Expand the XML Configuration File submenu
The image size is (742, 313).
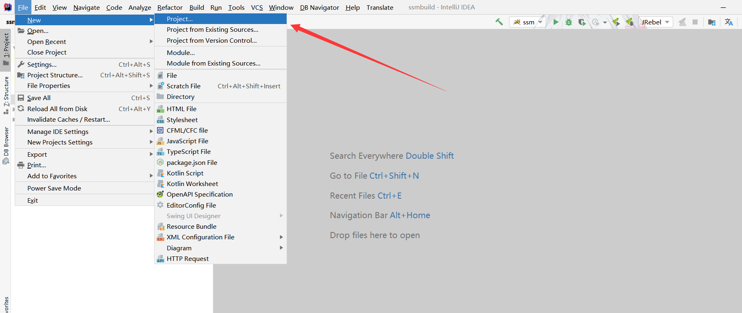(x=221, y=237)
